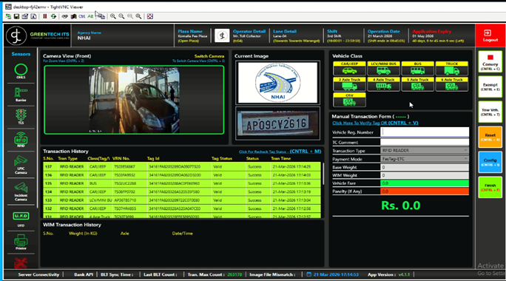Image resolution: width=506 pixels, height=281 pixels.
Task: Click the RFID sensor icon
Action: click(x=21, y=138)
